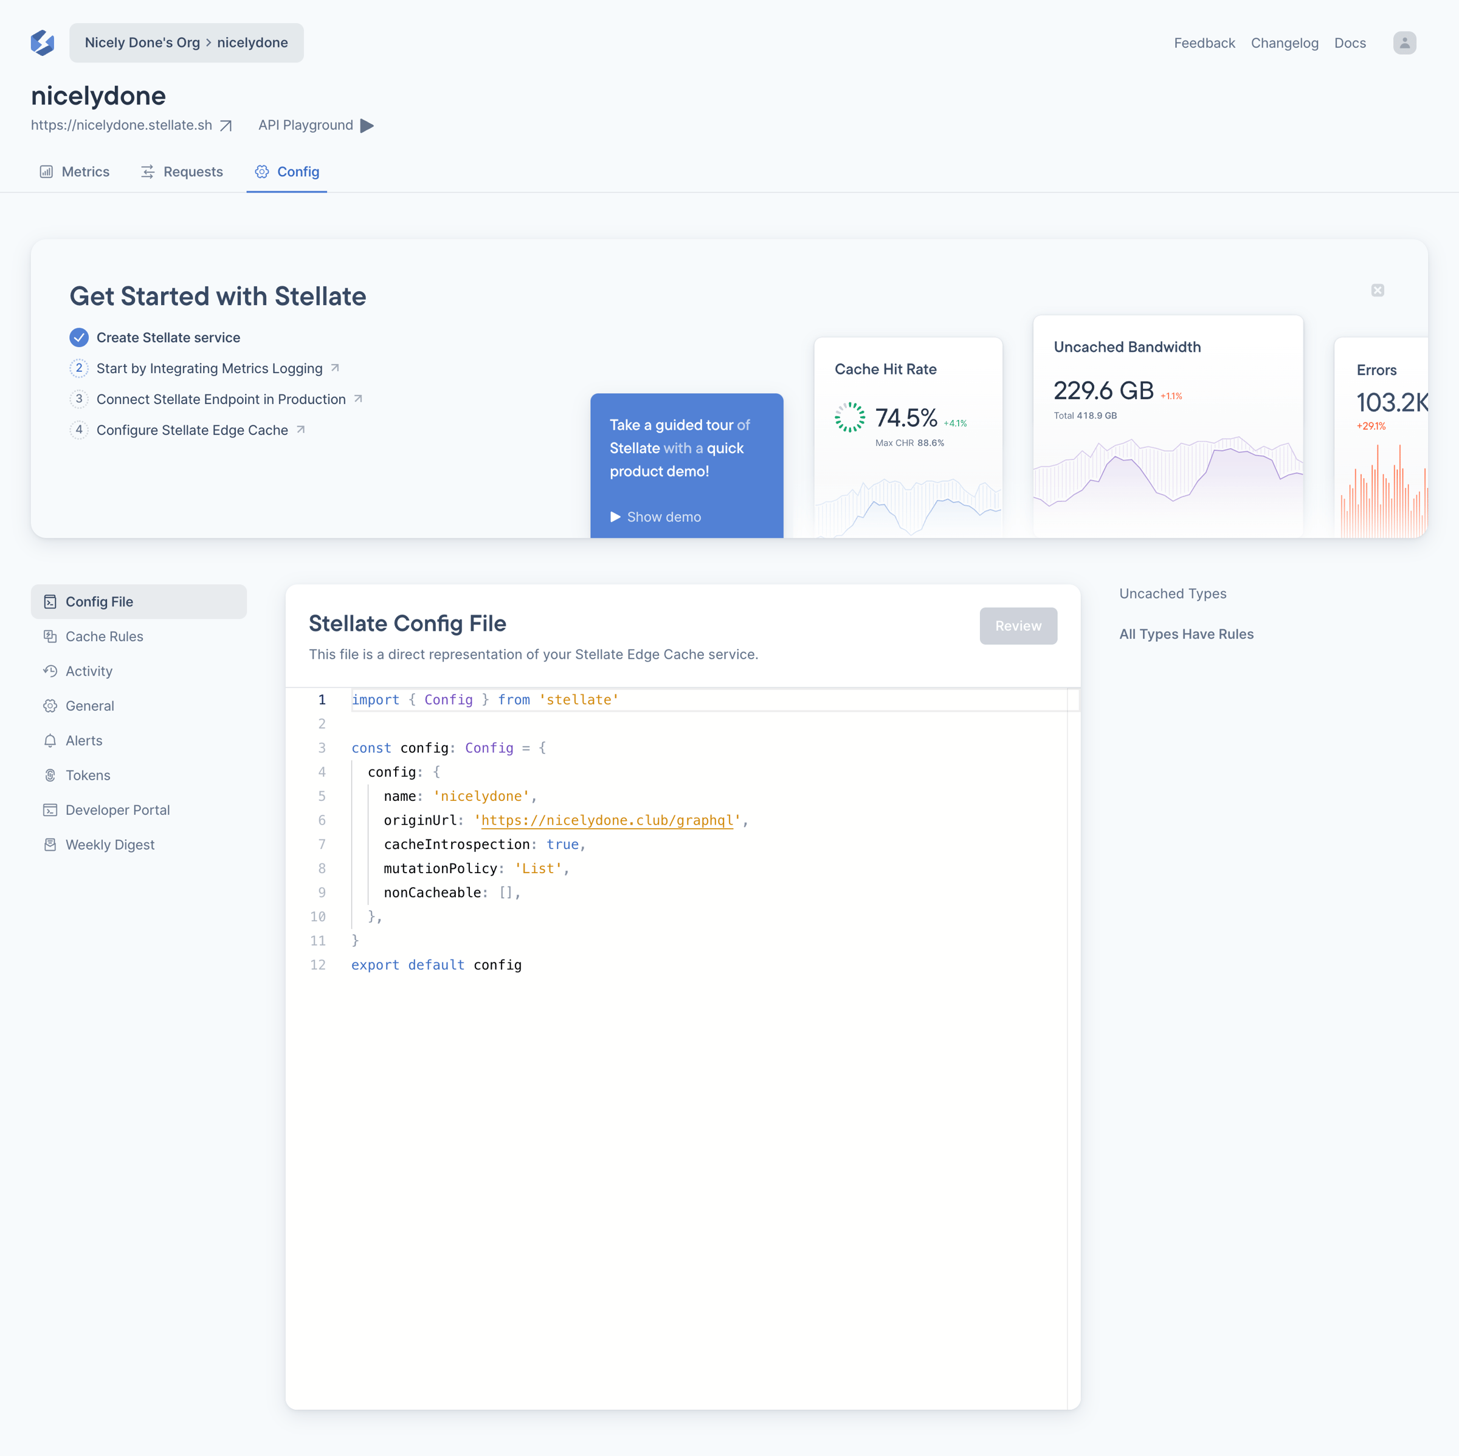Click the originUrl link in code
Image resolution: width=1459 pixels, height=1456 pixels.
(607, 820)
